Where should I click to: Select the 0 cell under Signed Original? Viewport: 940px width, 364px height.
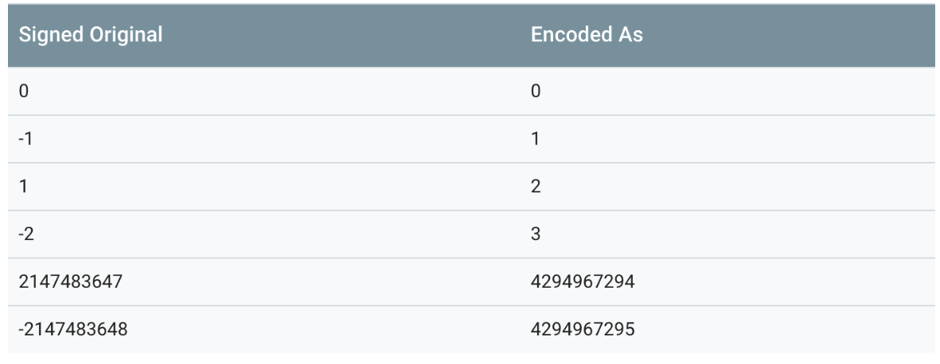tap(24, 91)
